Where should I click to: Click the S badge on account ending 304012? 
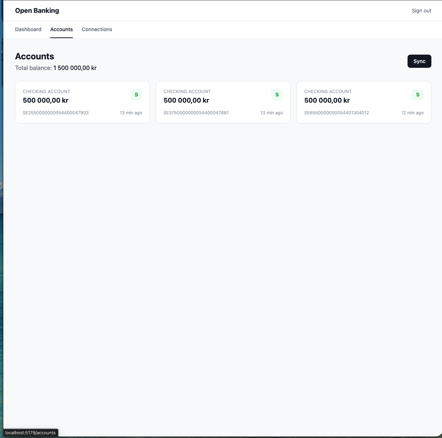tap(417, 94)
